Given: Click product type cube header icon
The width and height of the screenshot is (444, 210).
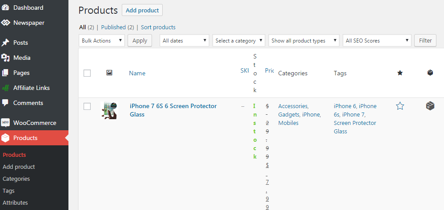Looking at the screenshot, I should (x=430, y=73).
